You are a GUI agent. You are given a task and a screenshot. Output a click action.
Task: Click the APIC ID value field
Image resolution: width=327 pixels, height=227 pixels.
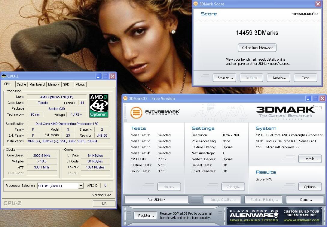[x=105, y=186]
